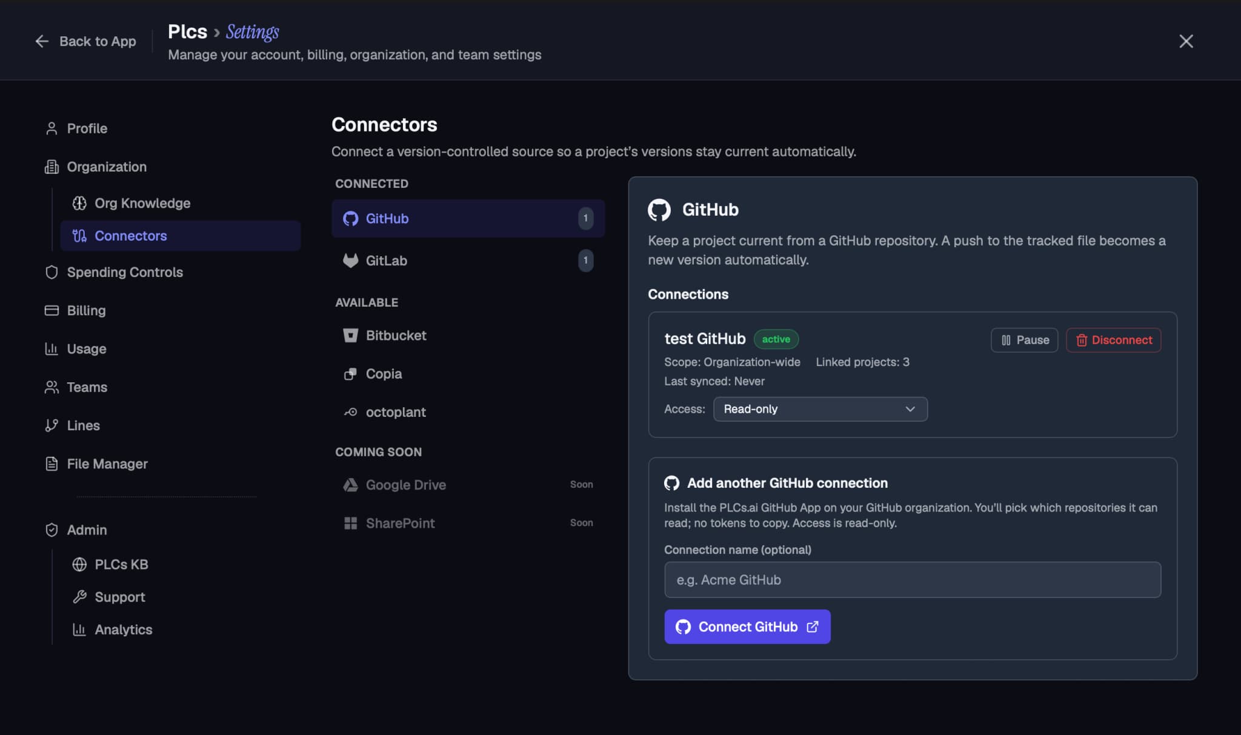Click the Plcs breadcrumb title

pos(187,32)
